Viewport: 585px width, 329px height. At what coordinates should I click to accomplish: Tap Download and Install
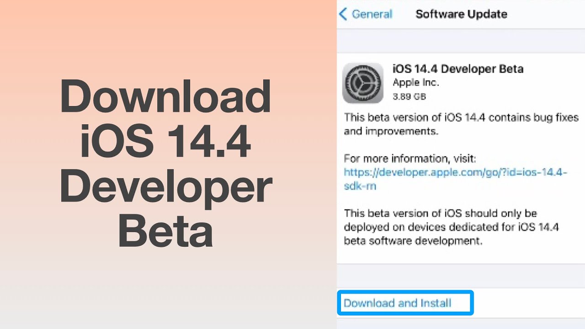397,303
